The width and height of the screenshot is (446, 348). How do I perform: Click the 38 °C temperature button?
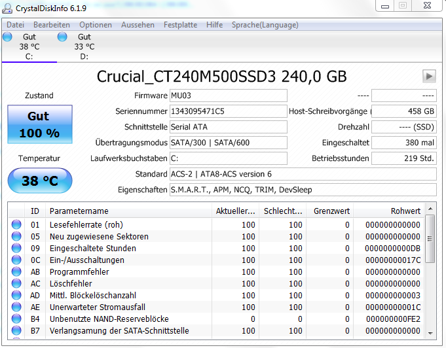(40, 181)
